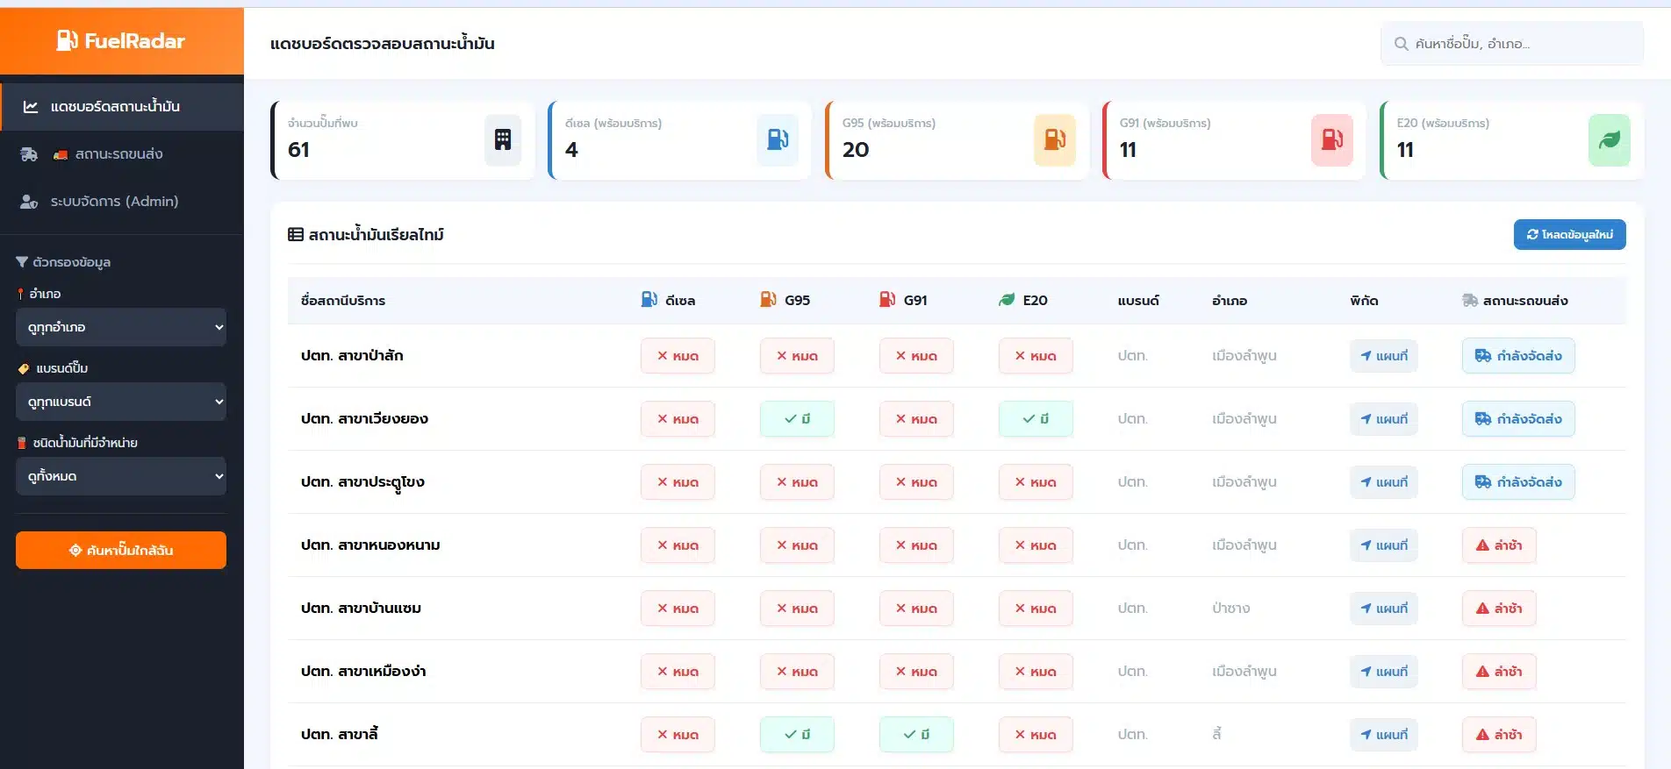Open map for ปตท. สาขาเหมืองง่า
This screenshot has height=769, width=1671.
[x=1384, y=672]
